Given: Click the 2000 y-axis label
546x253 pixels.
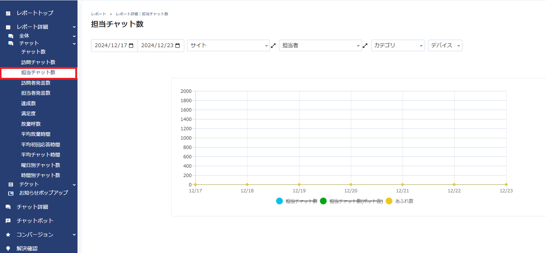Looking at the screenshot, I should 186,91.
